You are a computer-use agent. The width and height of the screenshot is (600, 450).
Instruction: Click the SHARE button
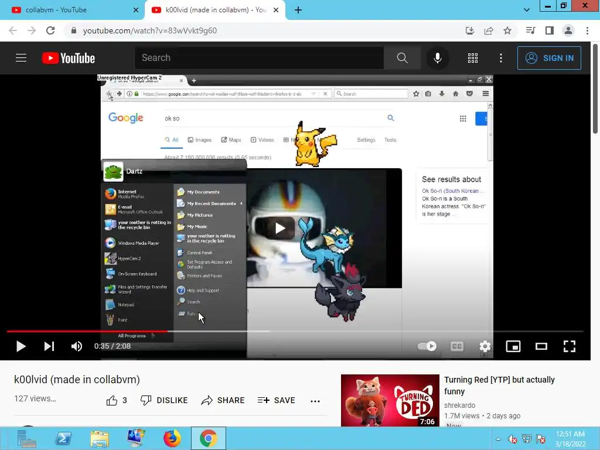coord(223,400)
